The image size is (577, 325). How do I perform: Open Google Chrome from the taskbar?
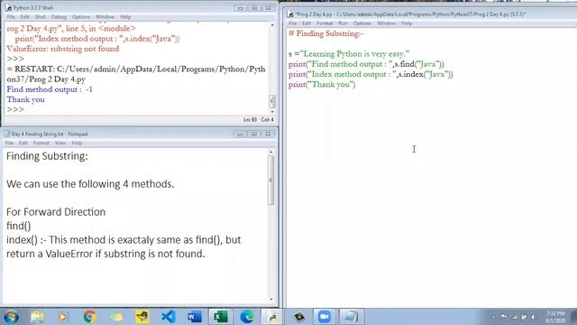tap(89, 317)
